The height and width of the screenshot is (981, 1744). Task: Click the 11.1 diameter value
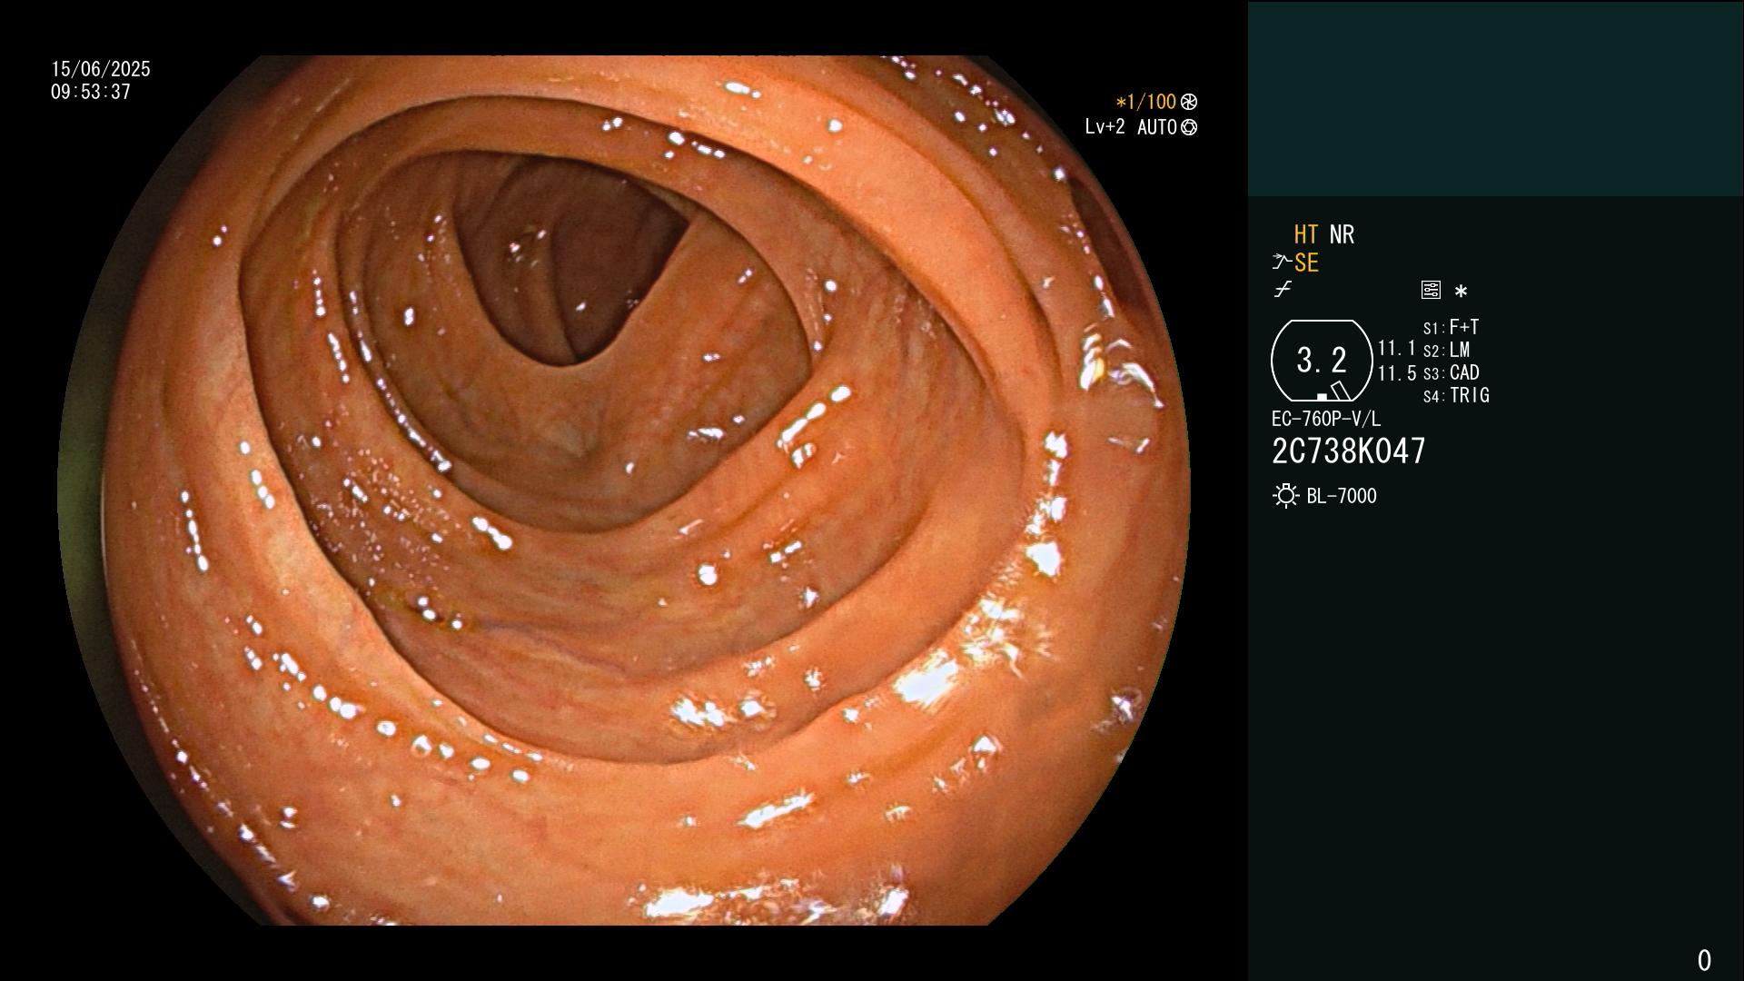(1397, 348)
